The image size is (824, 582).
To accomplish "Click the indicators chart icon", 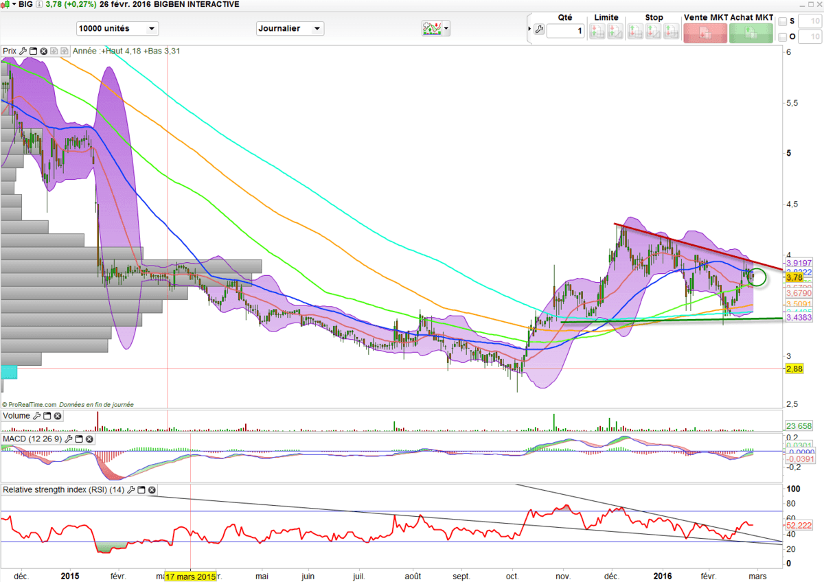I will (x=432, y=28).
